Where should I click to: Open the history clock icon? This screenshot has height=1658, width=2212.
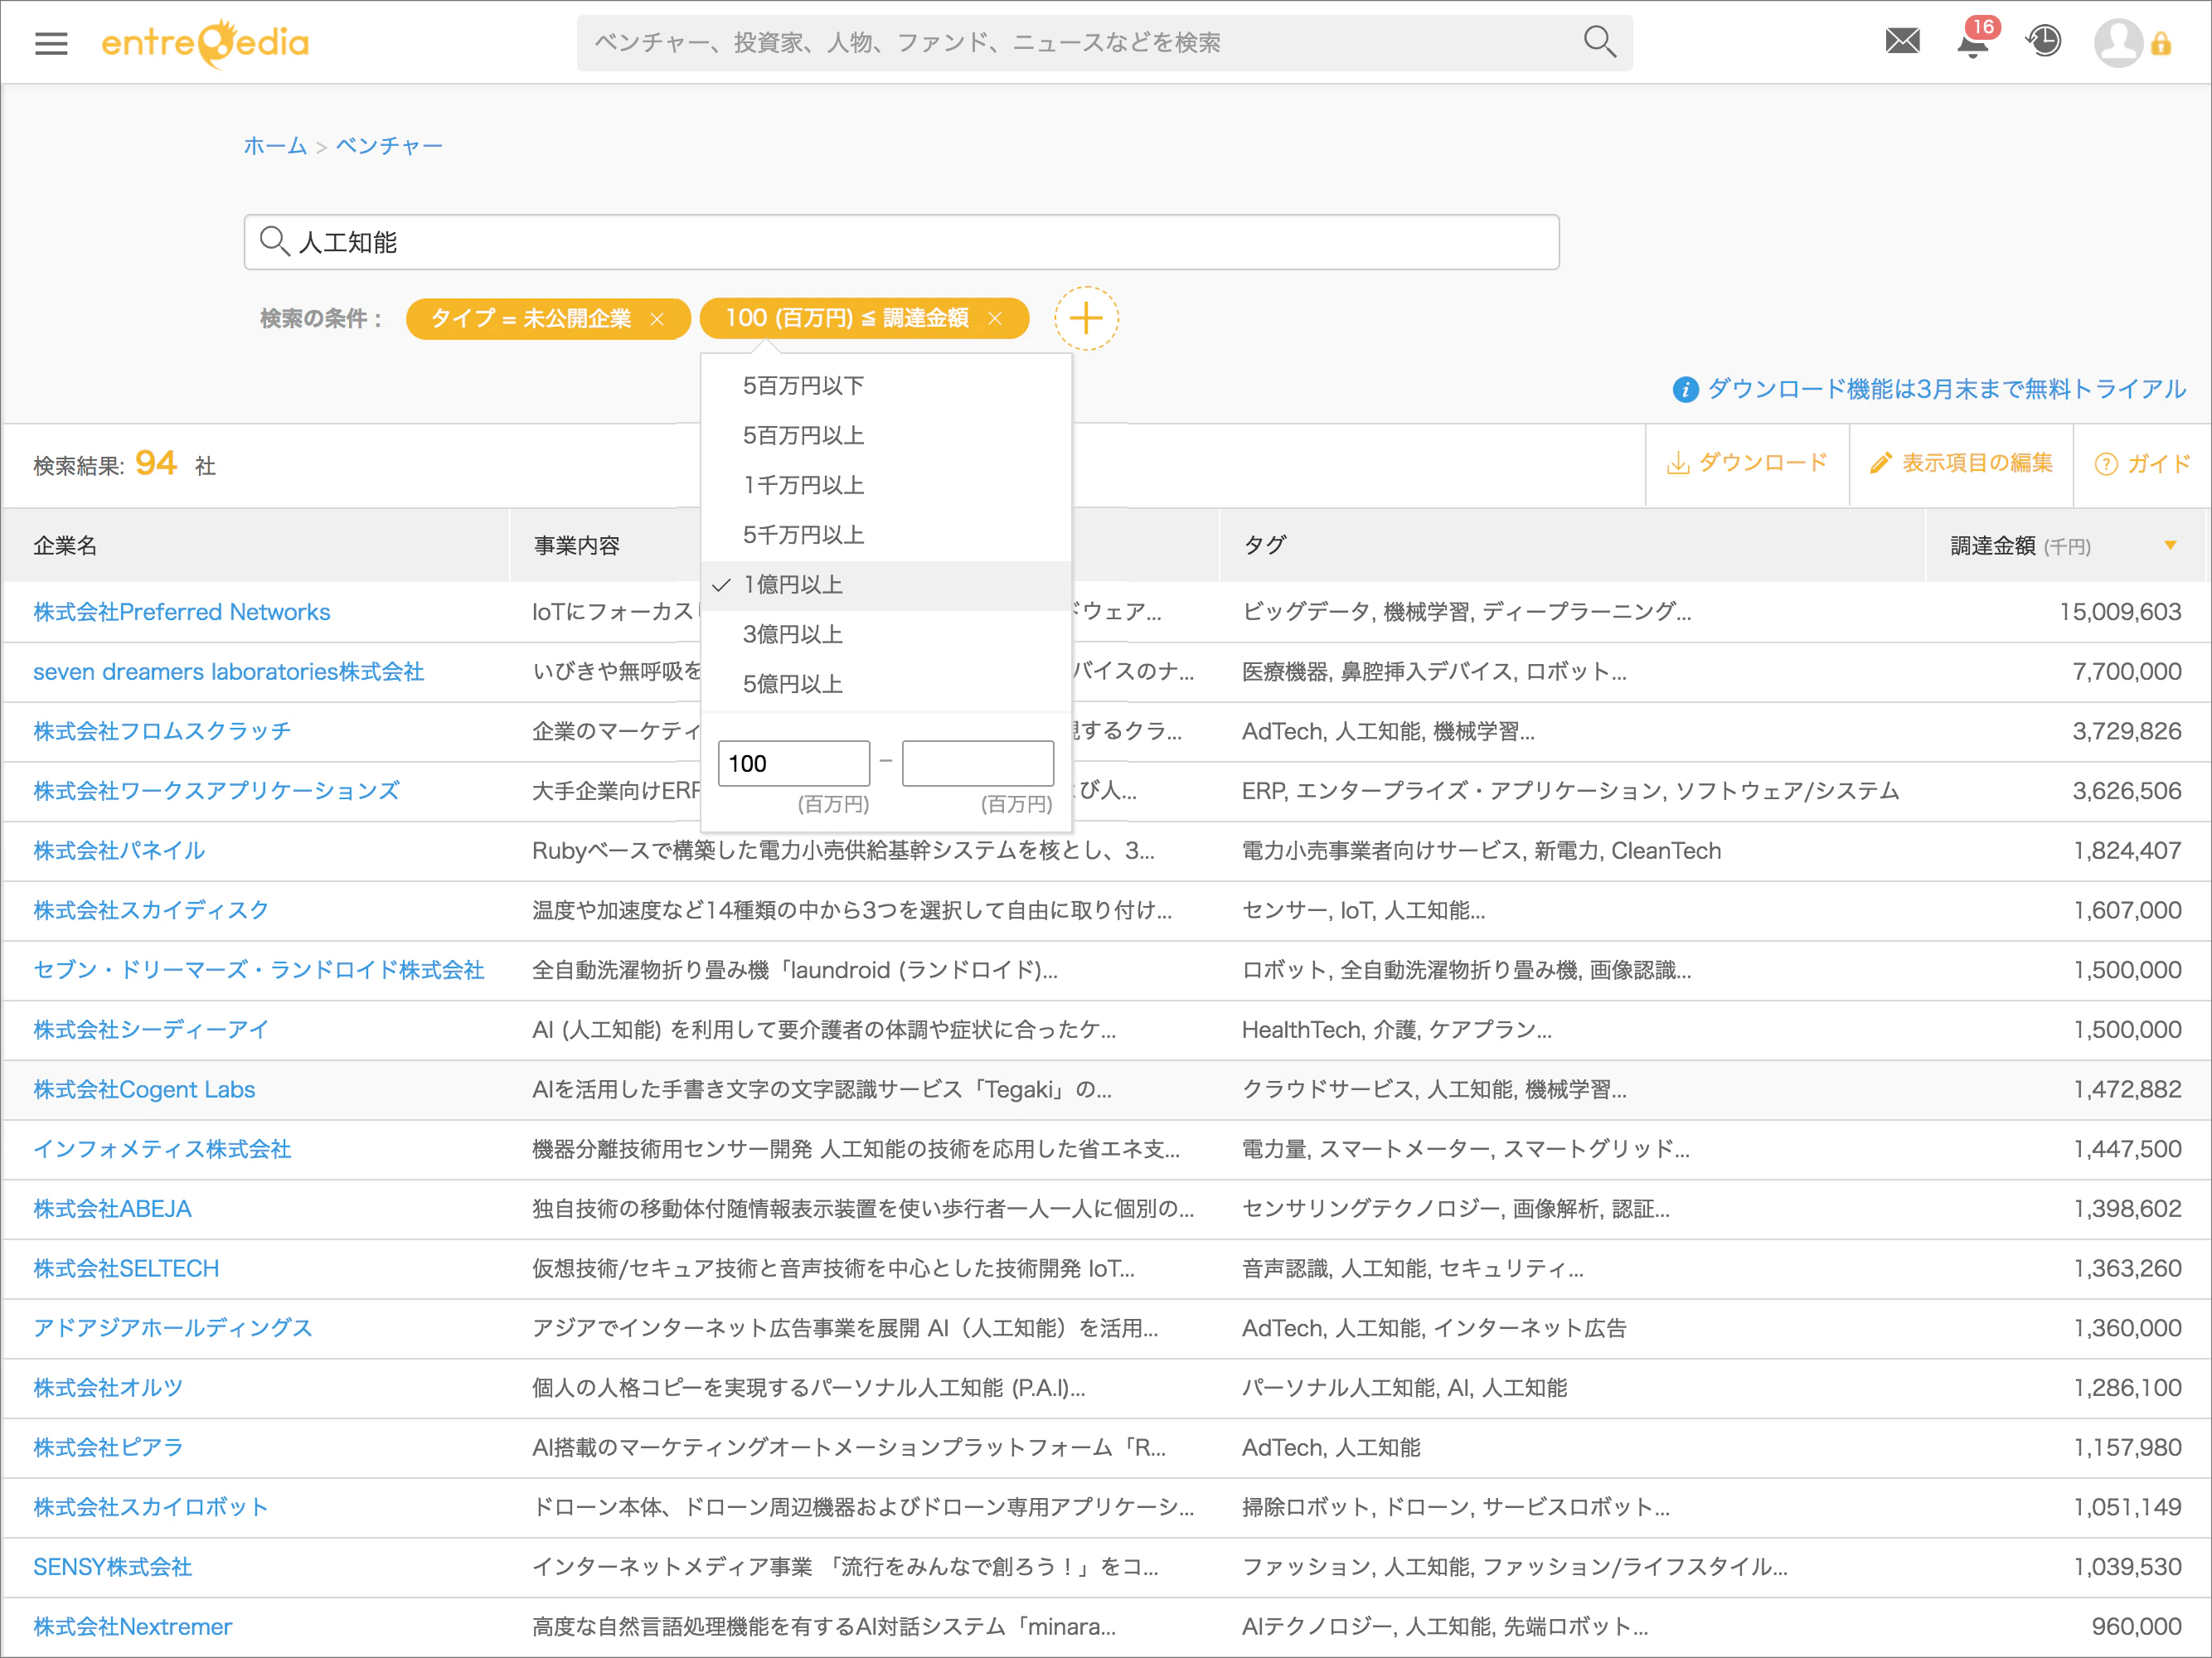click(x=2044, y=42)
